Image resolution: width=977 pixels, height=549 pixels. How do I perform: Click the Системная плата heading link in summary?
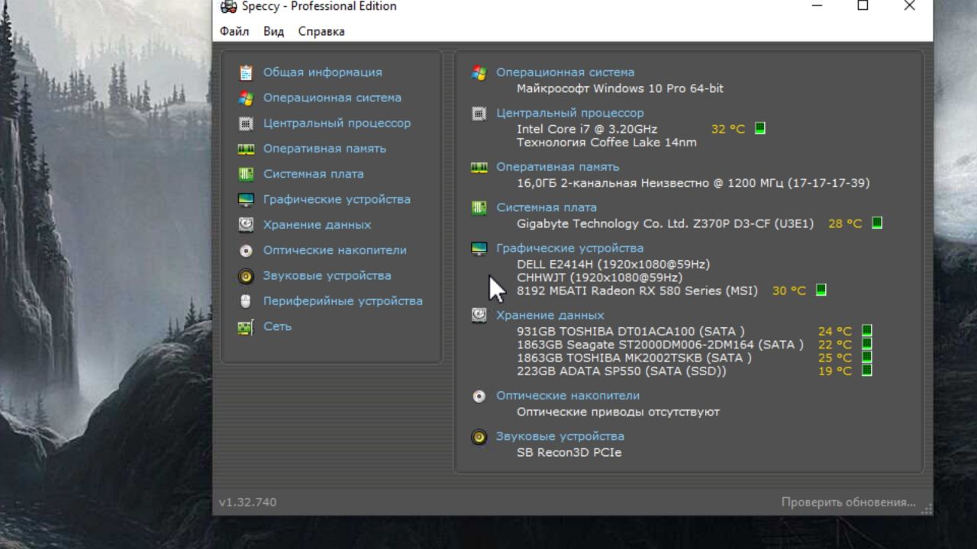coord(547,207)
